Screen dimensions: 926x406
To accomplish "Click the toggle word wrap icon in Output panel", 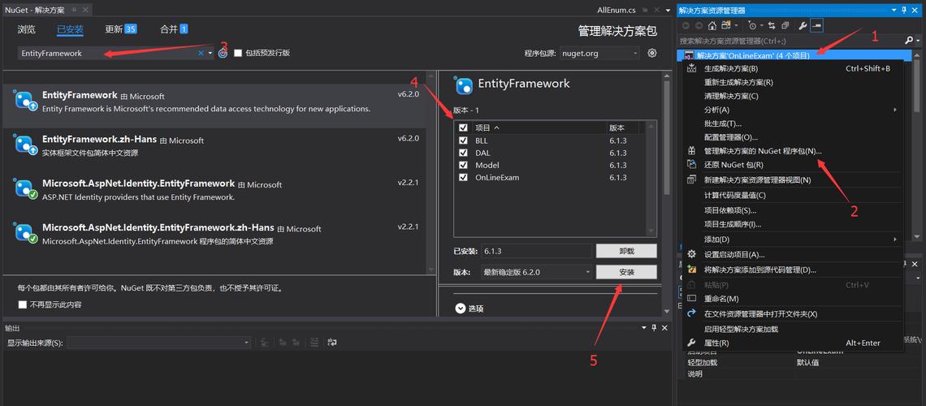I will (x=332, y=343).
